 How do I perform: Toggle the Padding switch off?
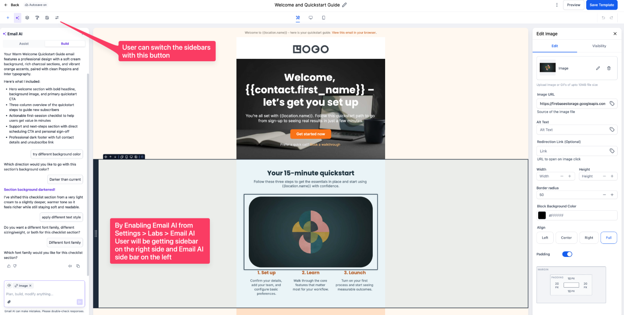coord(567,254)
